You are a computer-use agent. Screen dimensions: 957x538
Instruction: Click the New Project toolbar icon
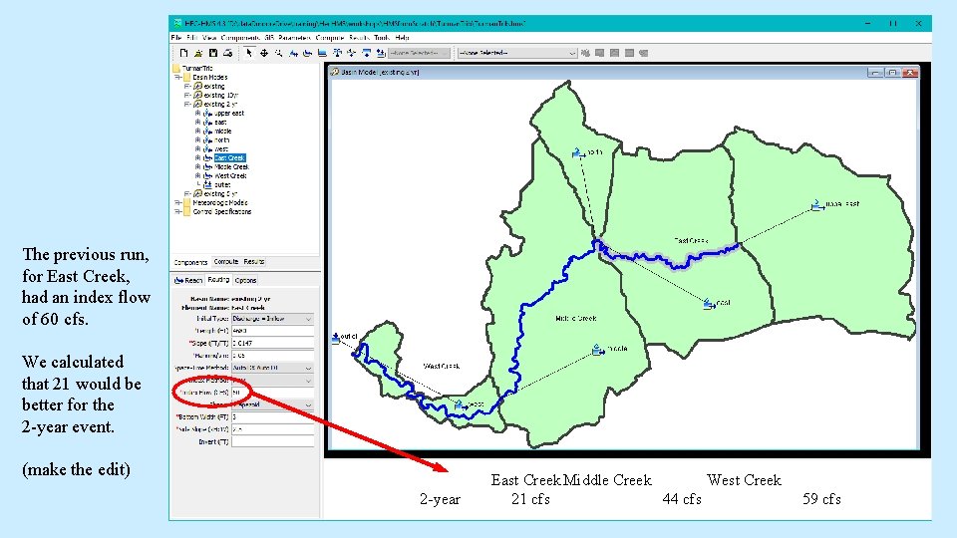183,53
